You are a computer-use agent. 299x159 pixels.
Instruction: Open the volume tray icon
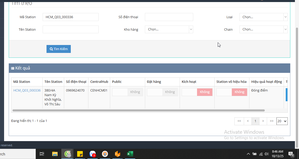(267, 154)
